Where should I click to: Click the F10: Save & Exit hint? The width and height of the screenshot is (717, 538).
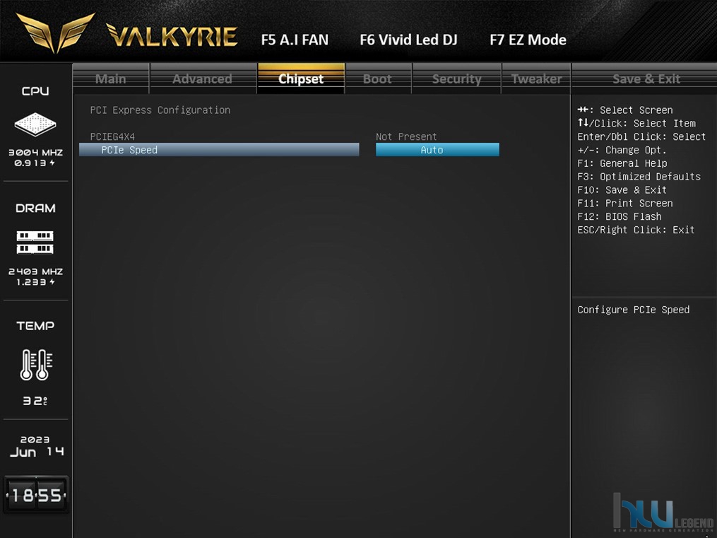tap(622, 190)
